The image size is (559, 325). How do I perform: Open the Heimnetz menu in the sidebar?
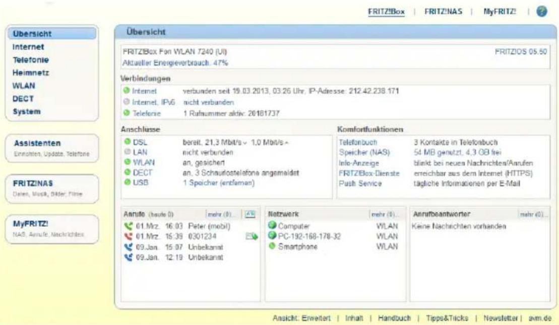coord(31,73)
